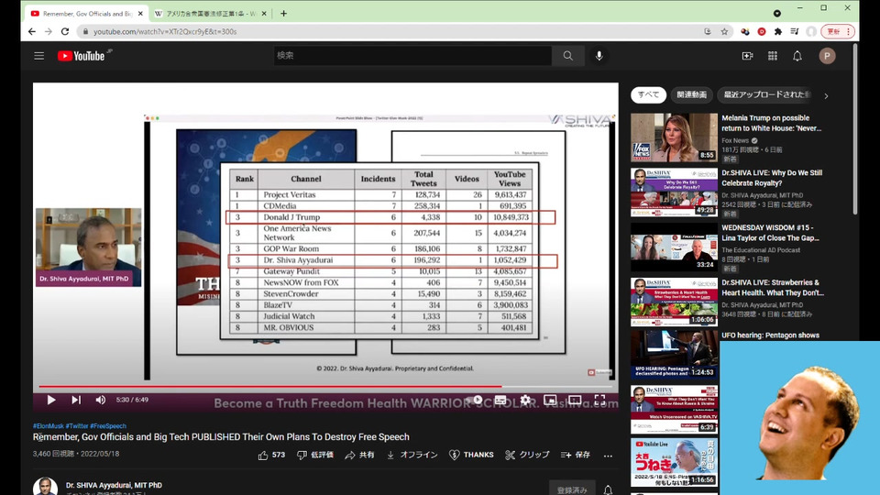This screenshot has height=495, width=880.
Task: Enable theater mode view
Action: point(575,400)
